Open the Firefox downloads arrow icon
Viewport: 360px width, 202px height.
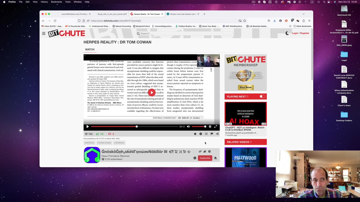pos(274,21)
